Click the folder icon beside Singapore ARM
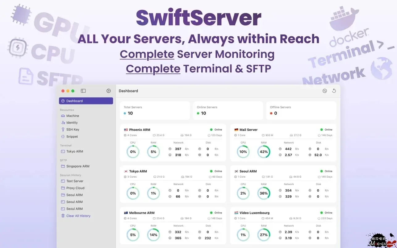 point(63,166)
